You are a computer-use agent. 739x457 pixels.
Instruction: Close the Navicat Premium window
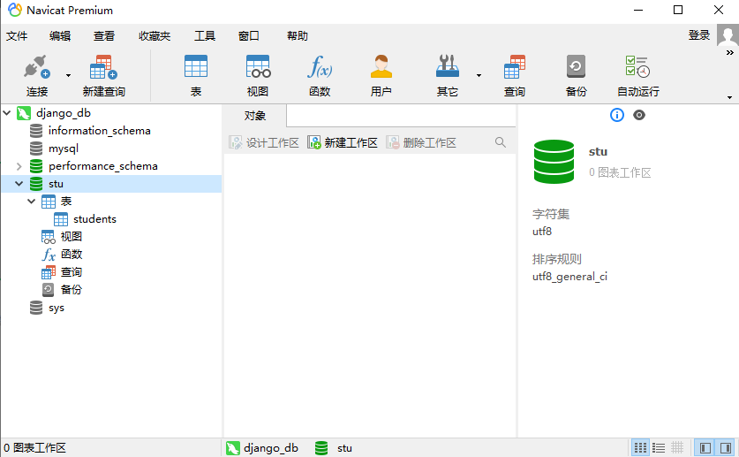coord(719,10)
